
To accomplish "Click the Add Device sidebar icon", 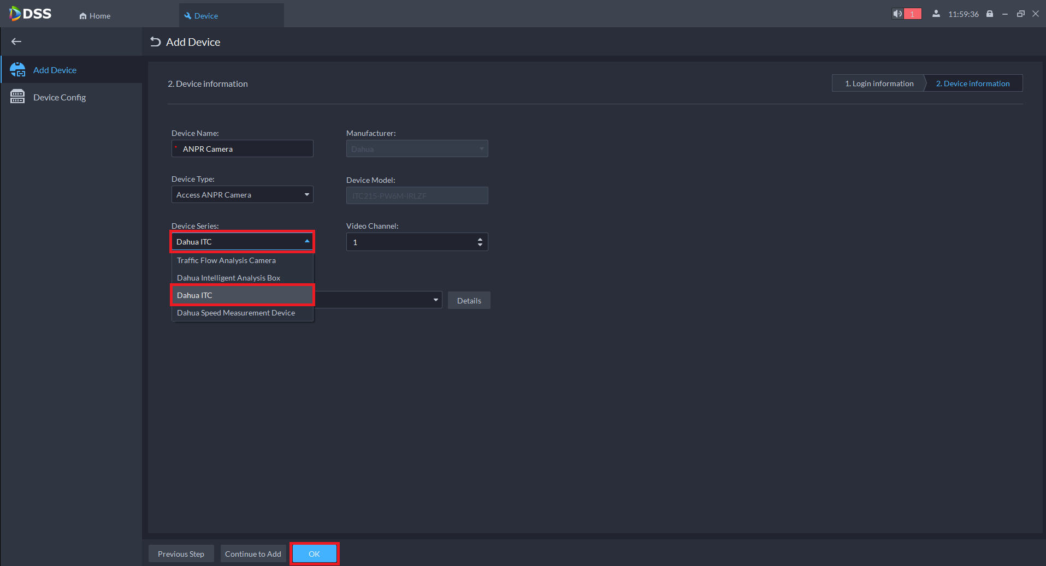I will coord(17,70).
